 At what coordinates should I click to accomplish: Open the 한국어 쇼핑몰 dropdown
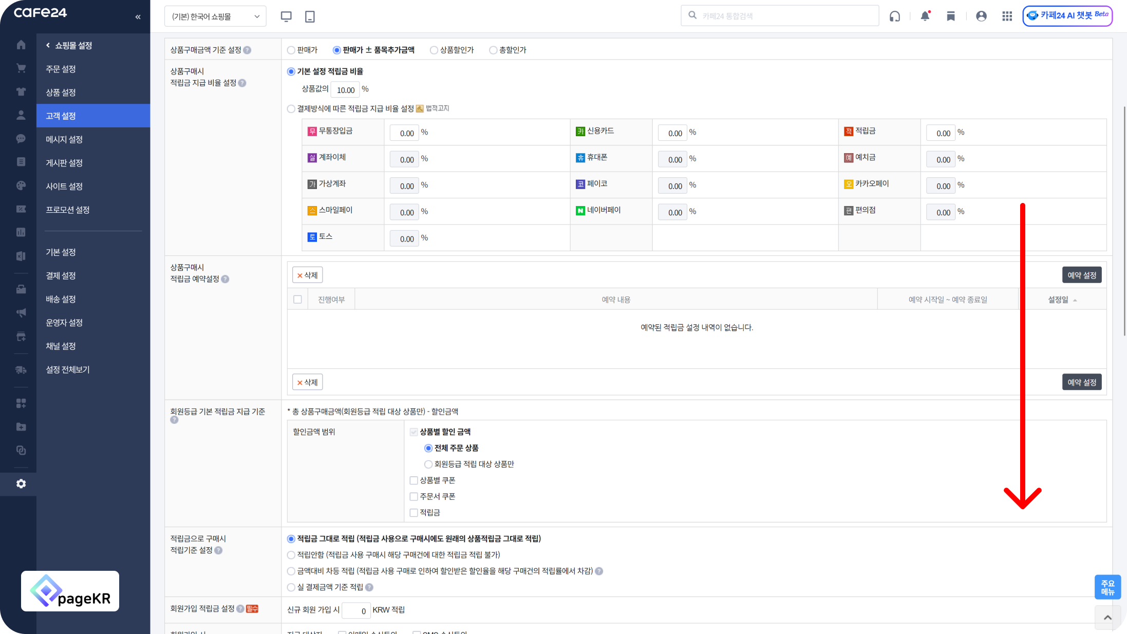pyautogui.click(x=215, y=16)
